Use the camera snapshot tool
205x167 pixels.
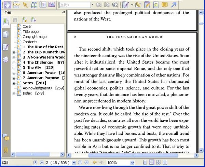[52, 5]
